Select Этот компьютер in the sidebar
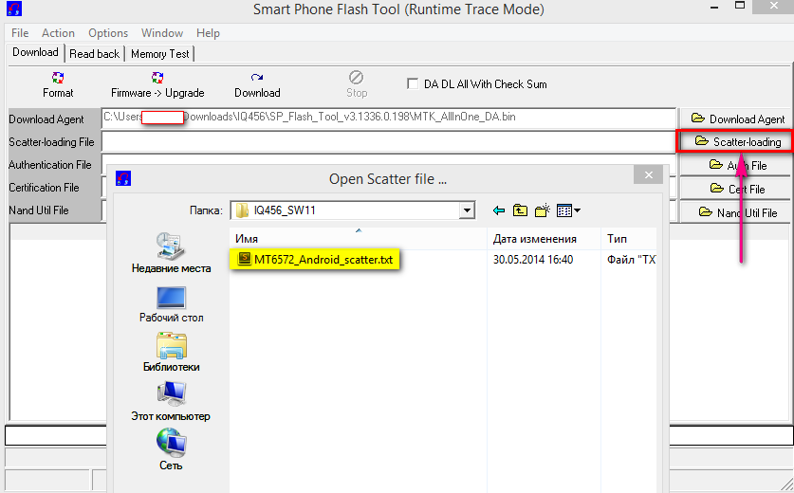This screenshot has height=493, width=794. 171,402
